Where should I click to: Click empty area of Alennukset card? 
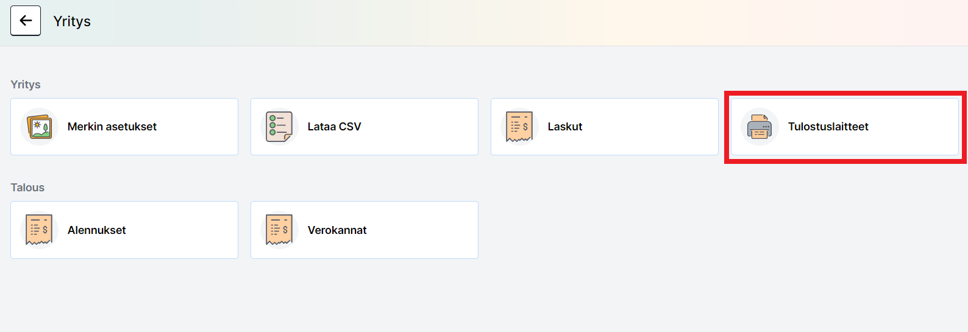183,230
